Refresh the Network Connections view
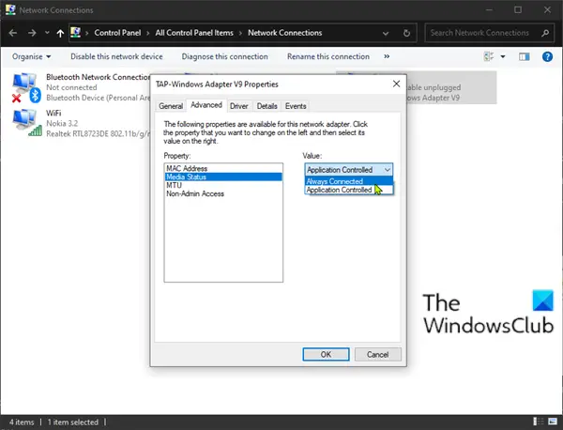 [406, 34]
